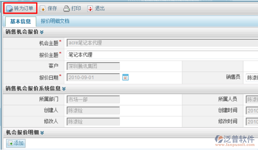Click the 退出 exit icon
The height and width of the screenshot is (150, 258).
click(x=90, y=9)
